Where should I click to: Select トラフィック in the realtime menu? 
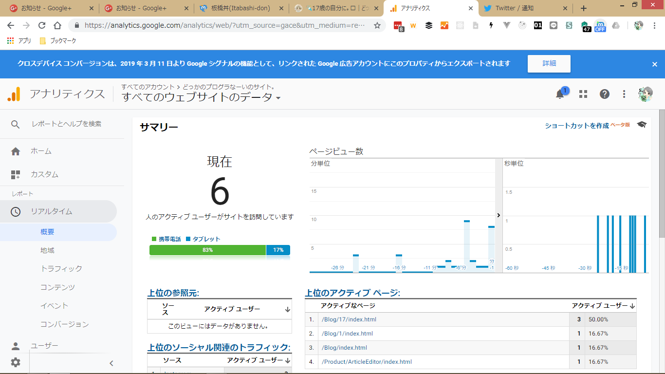61,269
